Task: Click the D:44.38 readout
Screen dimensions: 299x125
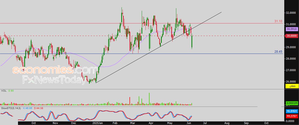Action: [38, 108]
